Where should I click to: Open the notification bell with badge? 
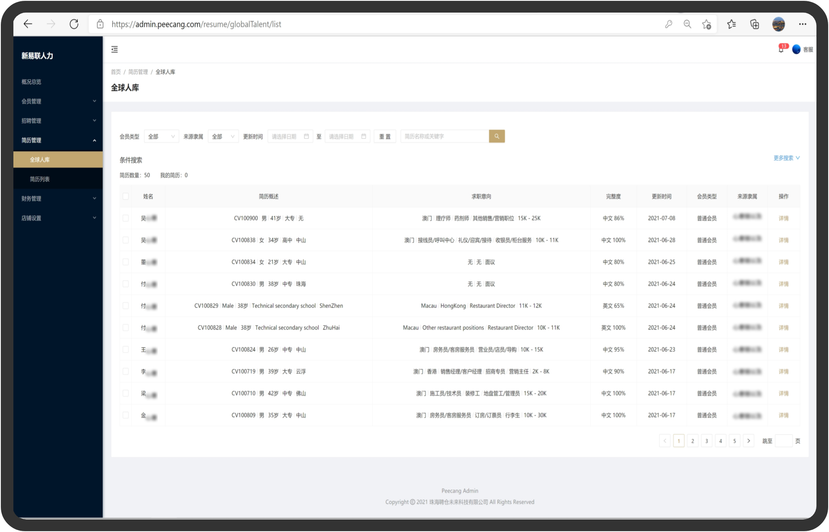coord(781,49)
